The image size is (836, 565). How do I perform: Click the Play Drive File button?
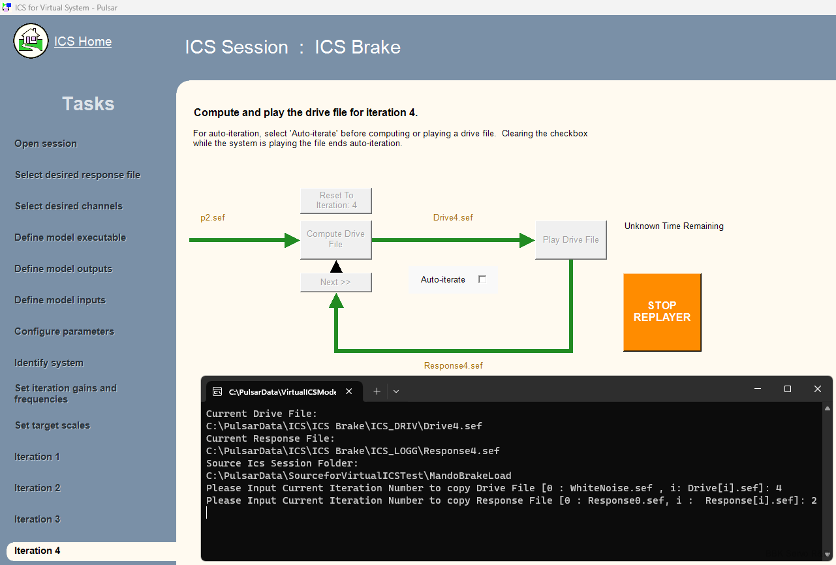(x=570, y=239)
